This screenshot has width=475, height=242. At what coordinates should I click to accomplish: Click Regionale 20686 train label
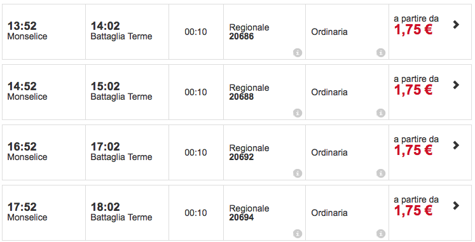point(249,32)
